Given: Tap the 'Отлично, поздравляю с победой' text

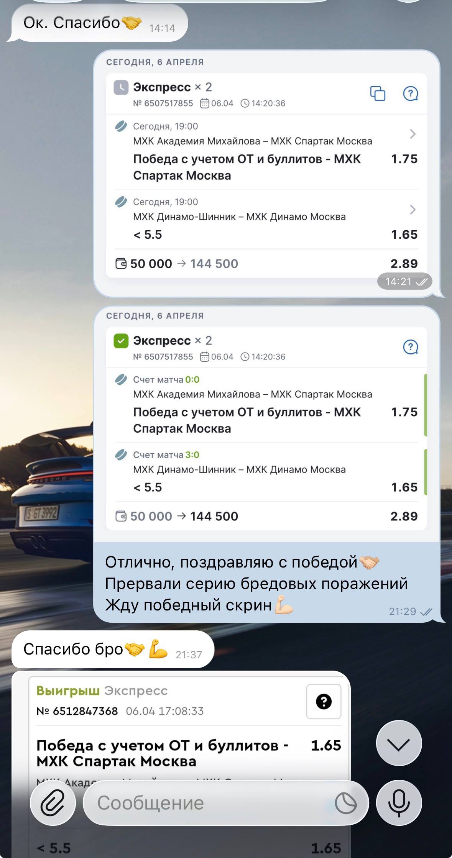Looking at the screenshot, I should [x=231, y=562].
